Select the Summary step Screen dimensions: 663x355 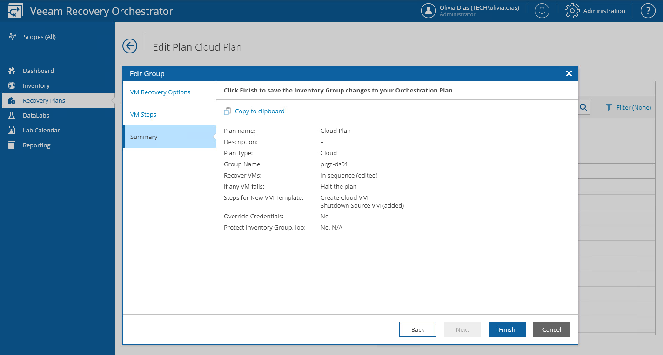click(144, 137)
